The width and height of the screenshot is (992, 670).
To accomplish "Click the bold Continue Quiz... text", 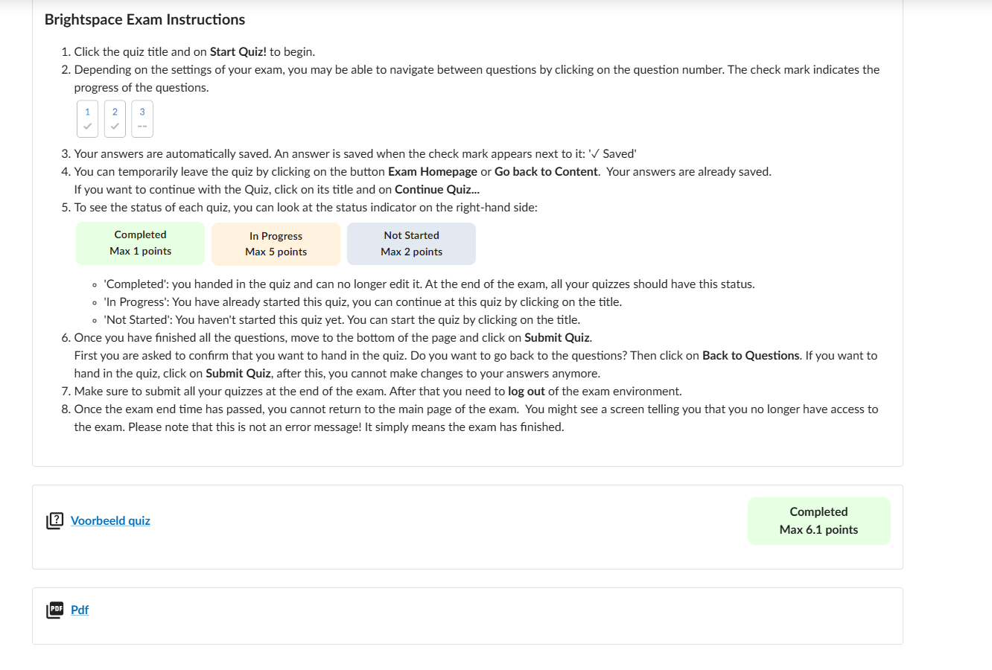I will pos(436,189).
